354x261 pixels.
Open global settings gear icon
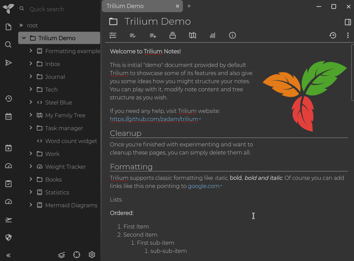92,255
